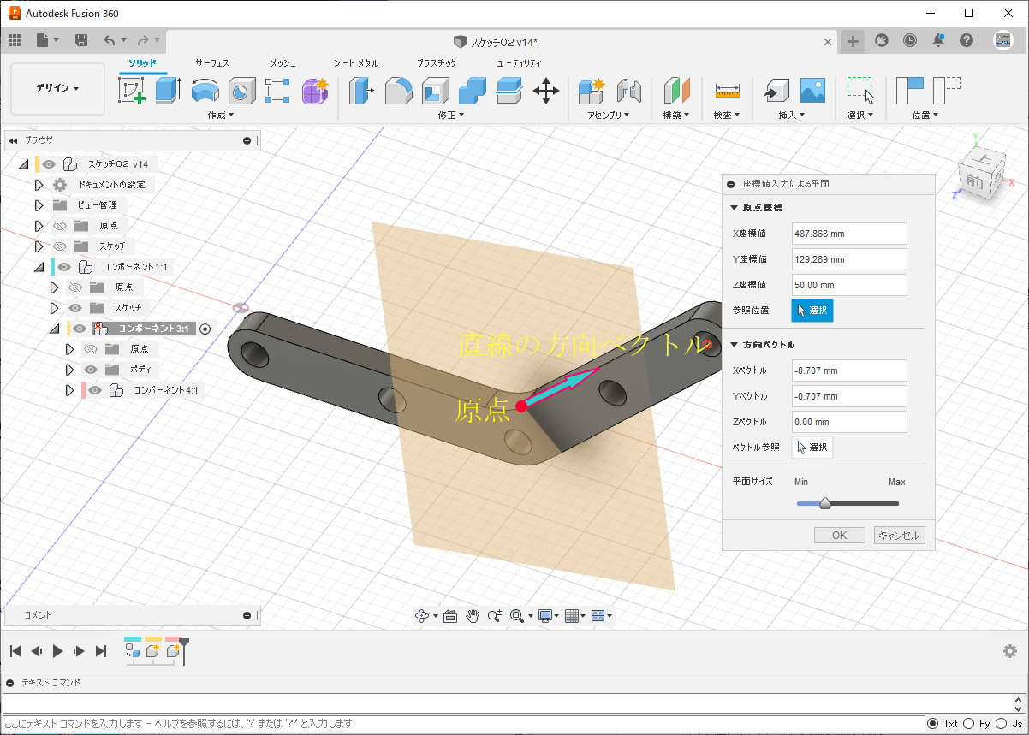
Task: Select the Joint tool
Action: point(628,90)
